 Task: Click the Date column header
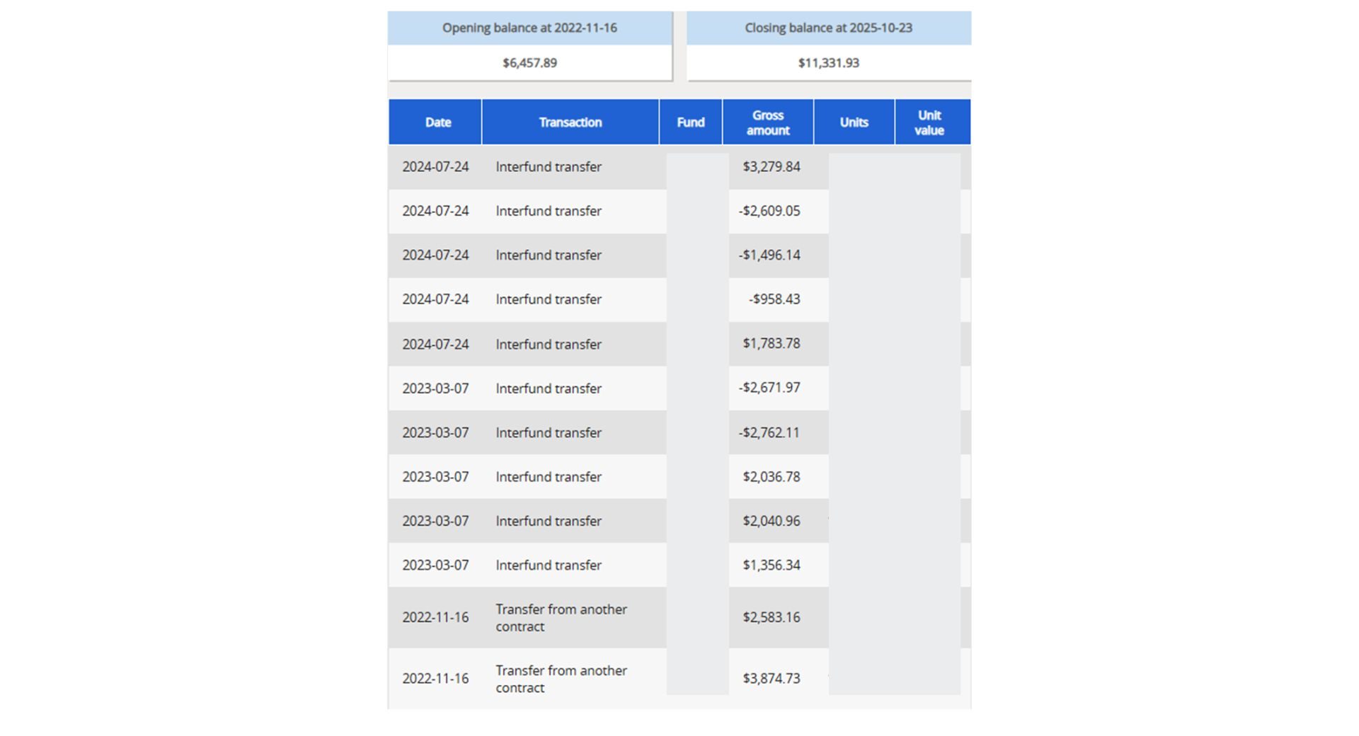437,122
